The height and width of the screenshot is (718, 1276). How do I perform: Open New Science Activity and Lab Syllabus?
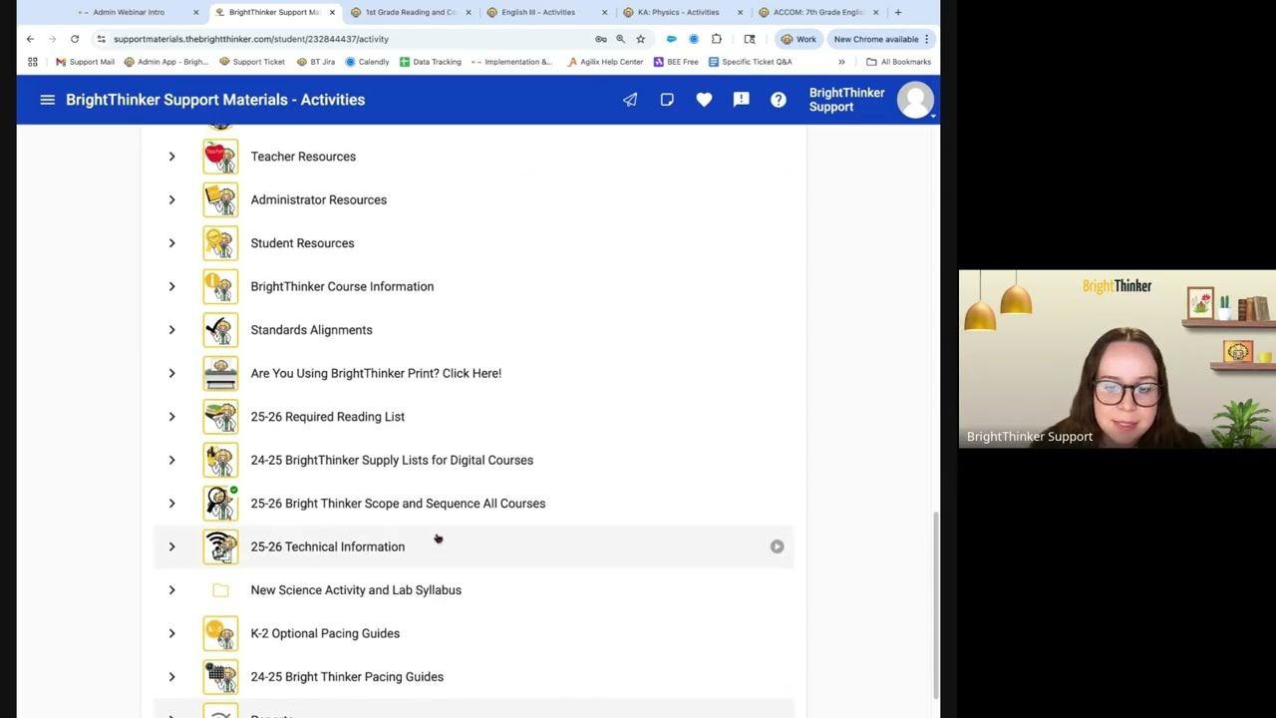pyautogui.click(x=356, y=590)
